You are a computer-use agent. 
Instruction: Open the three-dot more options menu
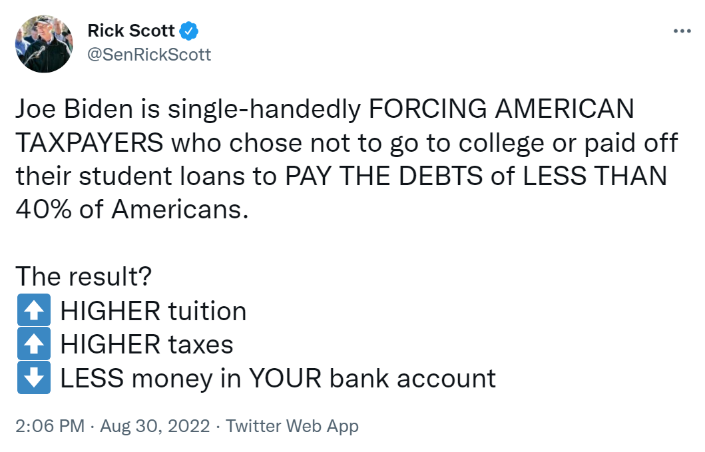[x=682, y=31]
